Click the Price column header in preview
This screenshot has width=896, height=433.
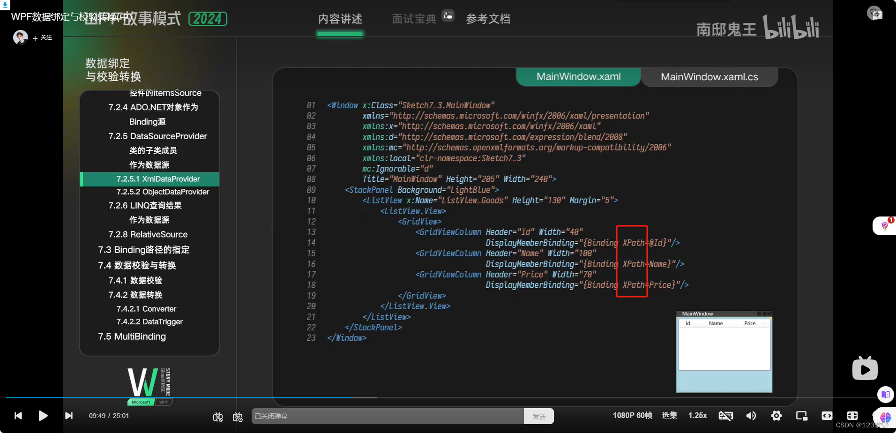(x=749, y=323)
